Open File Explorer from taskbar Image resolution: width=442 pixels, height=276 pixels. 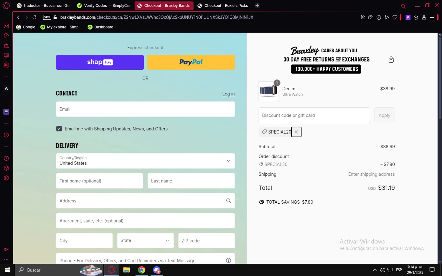[126, 270]
